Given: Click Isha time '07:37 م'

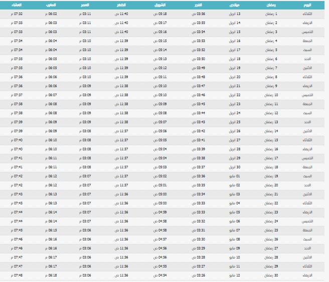Looking at the screenshot, I should (x=17, y=95).
